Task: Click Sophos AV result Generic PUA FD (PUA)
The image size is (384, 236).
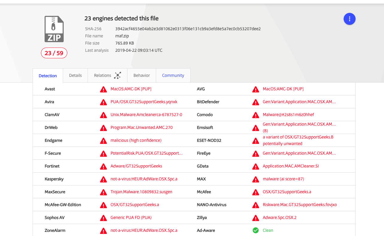Action: pos(131,217)
